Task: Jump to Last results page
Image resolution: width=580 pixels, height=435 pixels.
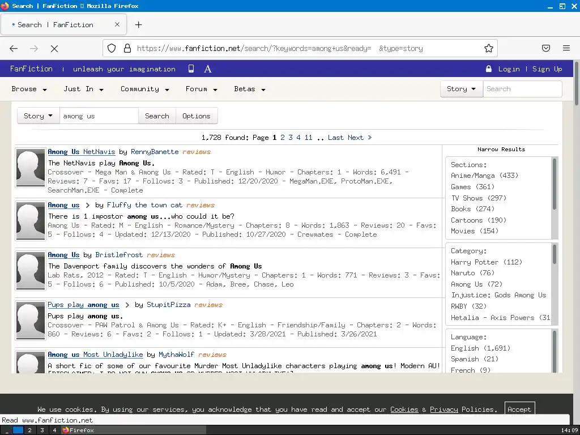Action: pyautogui.click(x=335, y=138)
